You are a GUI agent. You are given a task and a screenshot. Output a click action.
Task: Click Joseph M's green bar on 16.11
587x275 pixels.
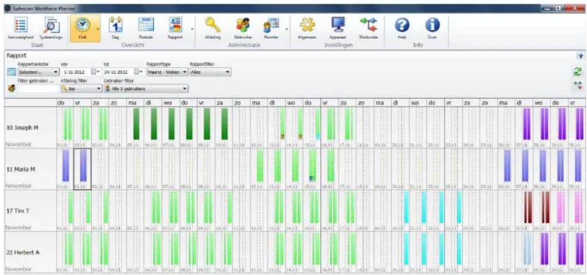pyautogui.click(x=330, y=124)
